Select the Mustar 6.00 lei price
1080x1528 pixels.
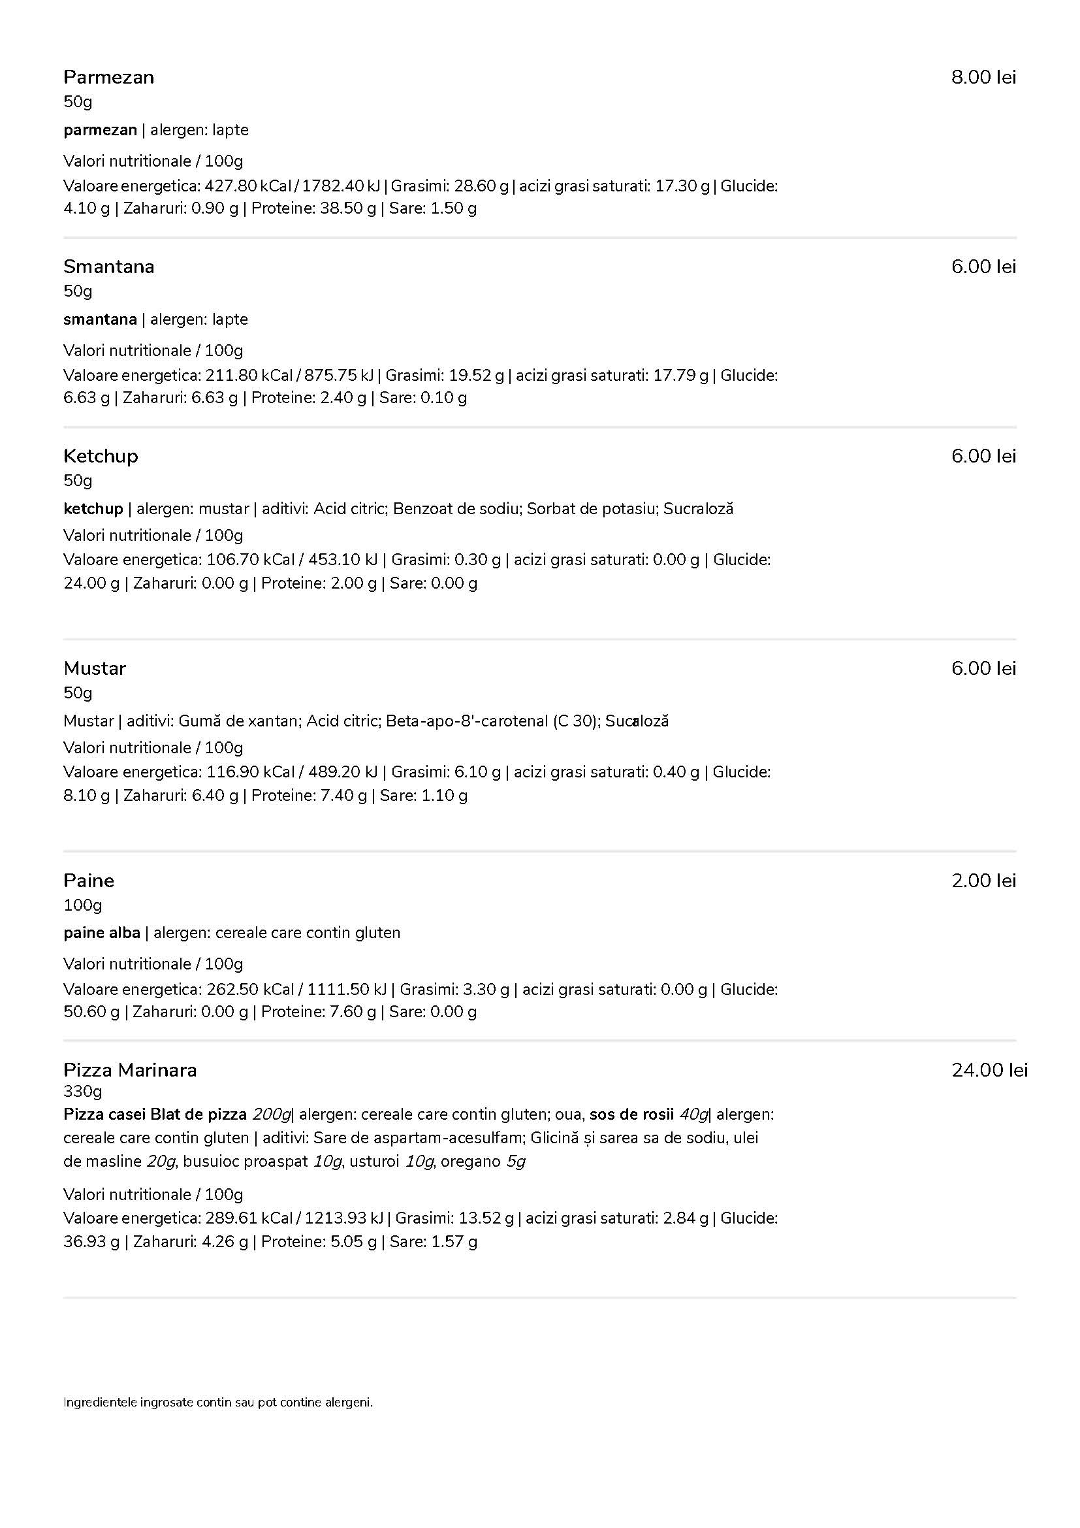pyautogui.click(x=983, y=668)
